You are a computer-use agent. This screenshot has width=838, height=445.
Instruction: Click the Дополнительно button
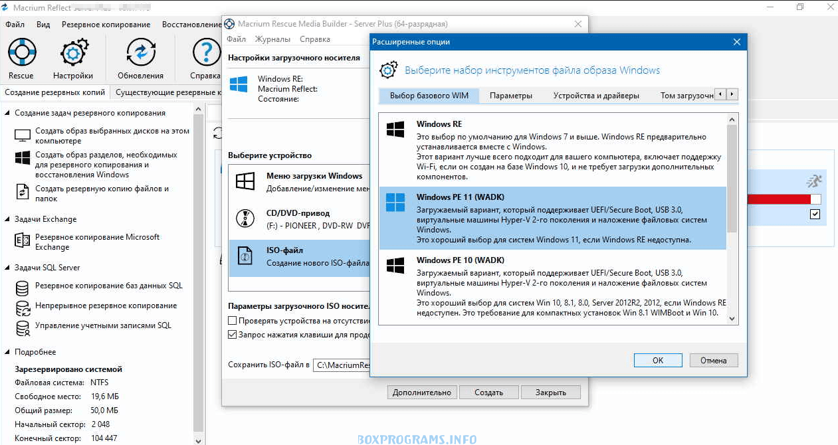[421, 392]
